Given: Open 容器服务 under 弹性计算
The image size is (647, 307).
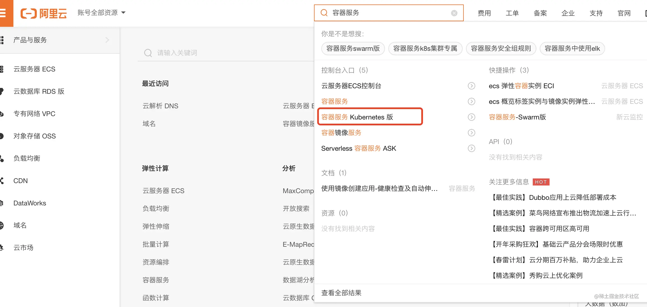Looking at the screenshot, I should click(x=156, y=280).
